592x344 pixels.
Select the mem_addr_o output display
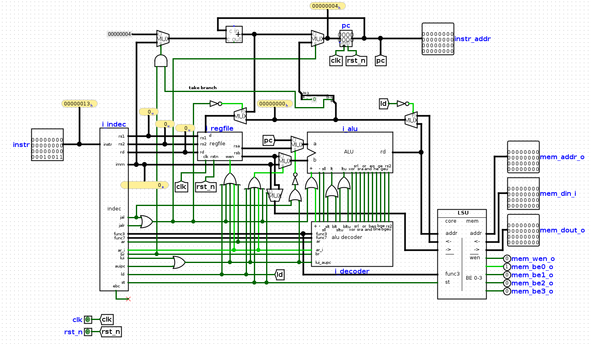[523, 157]
